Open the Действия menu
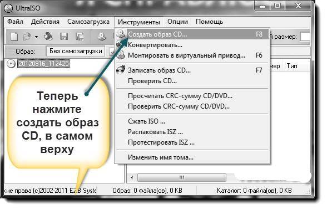 pos(45,22)
